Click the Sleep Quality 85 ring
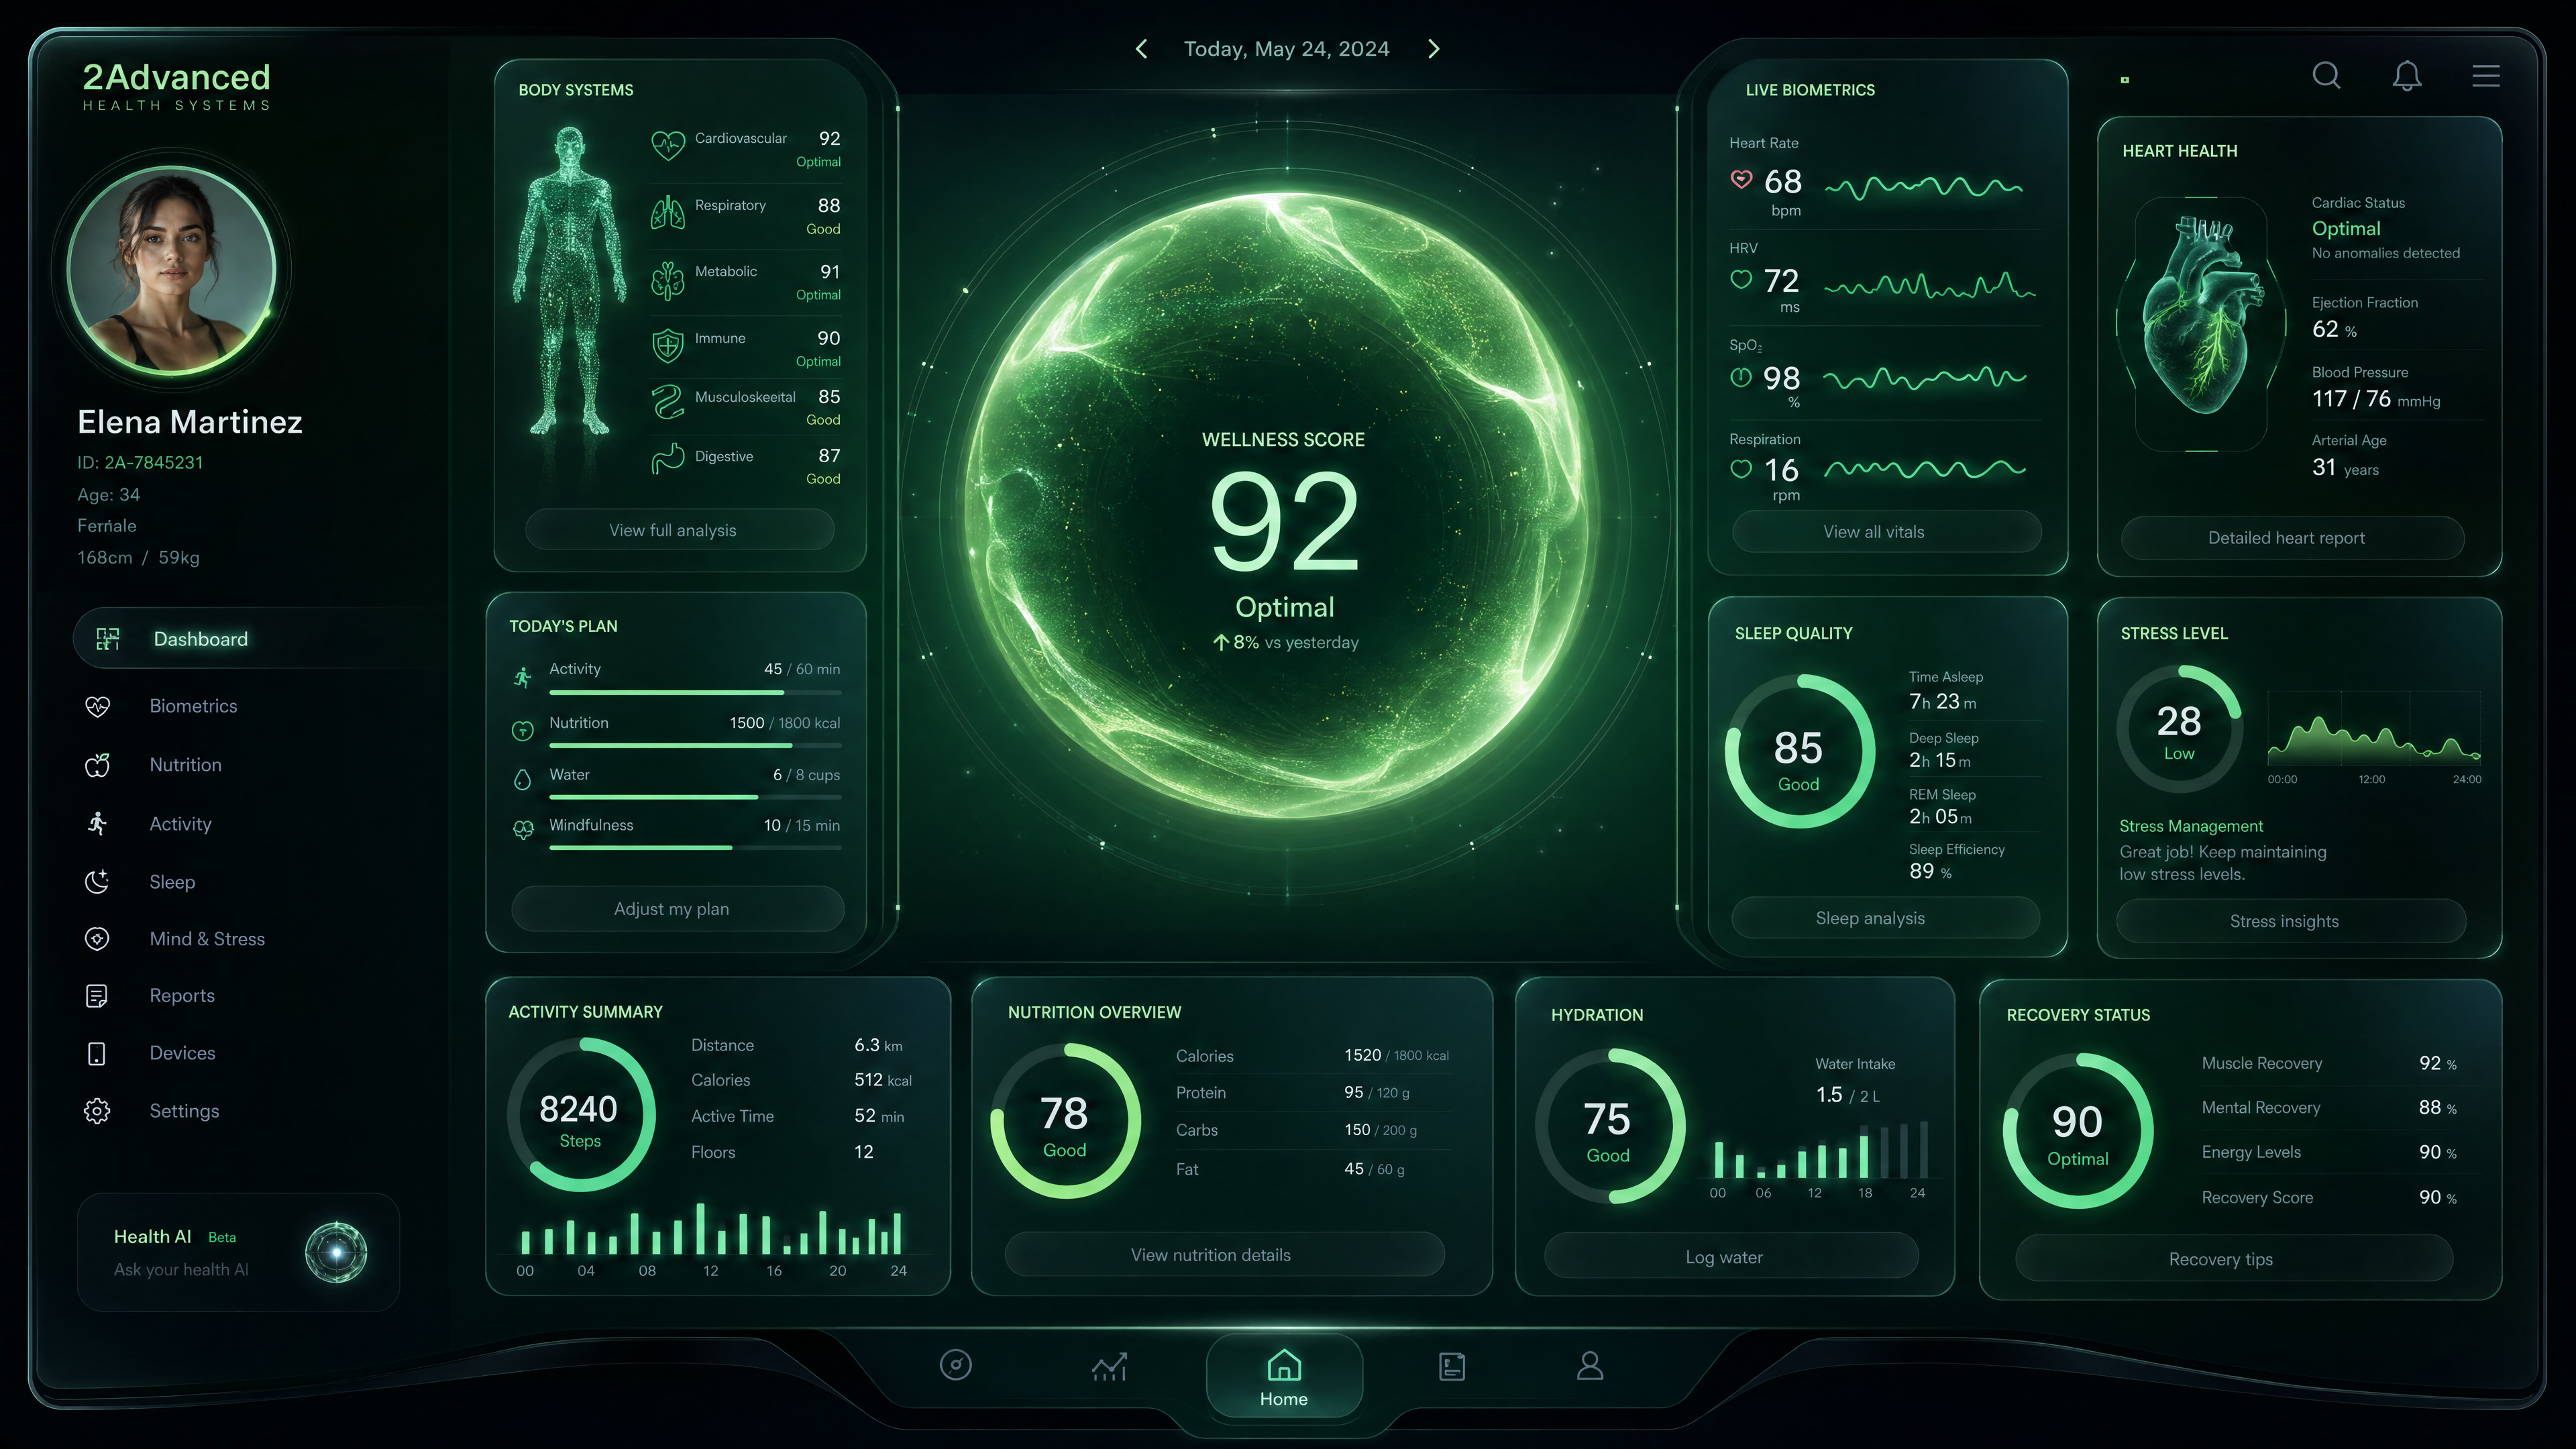Image resolution: width=2576 pixels, height=1449 pixels. coord(1799,751)
